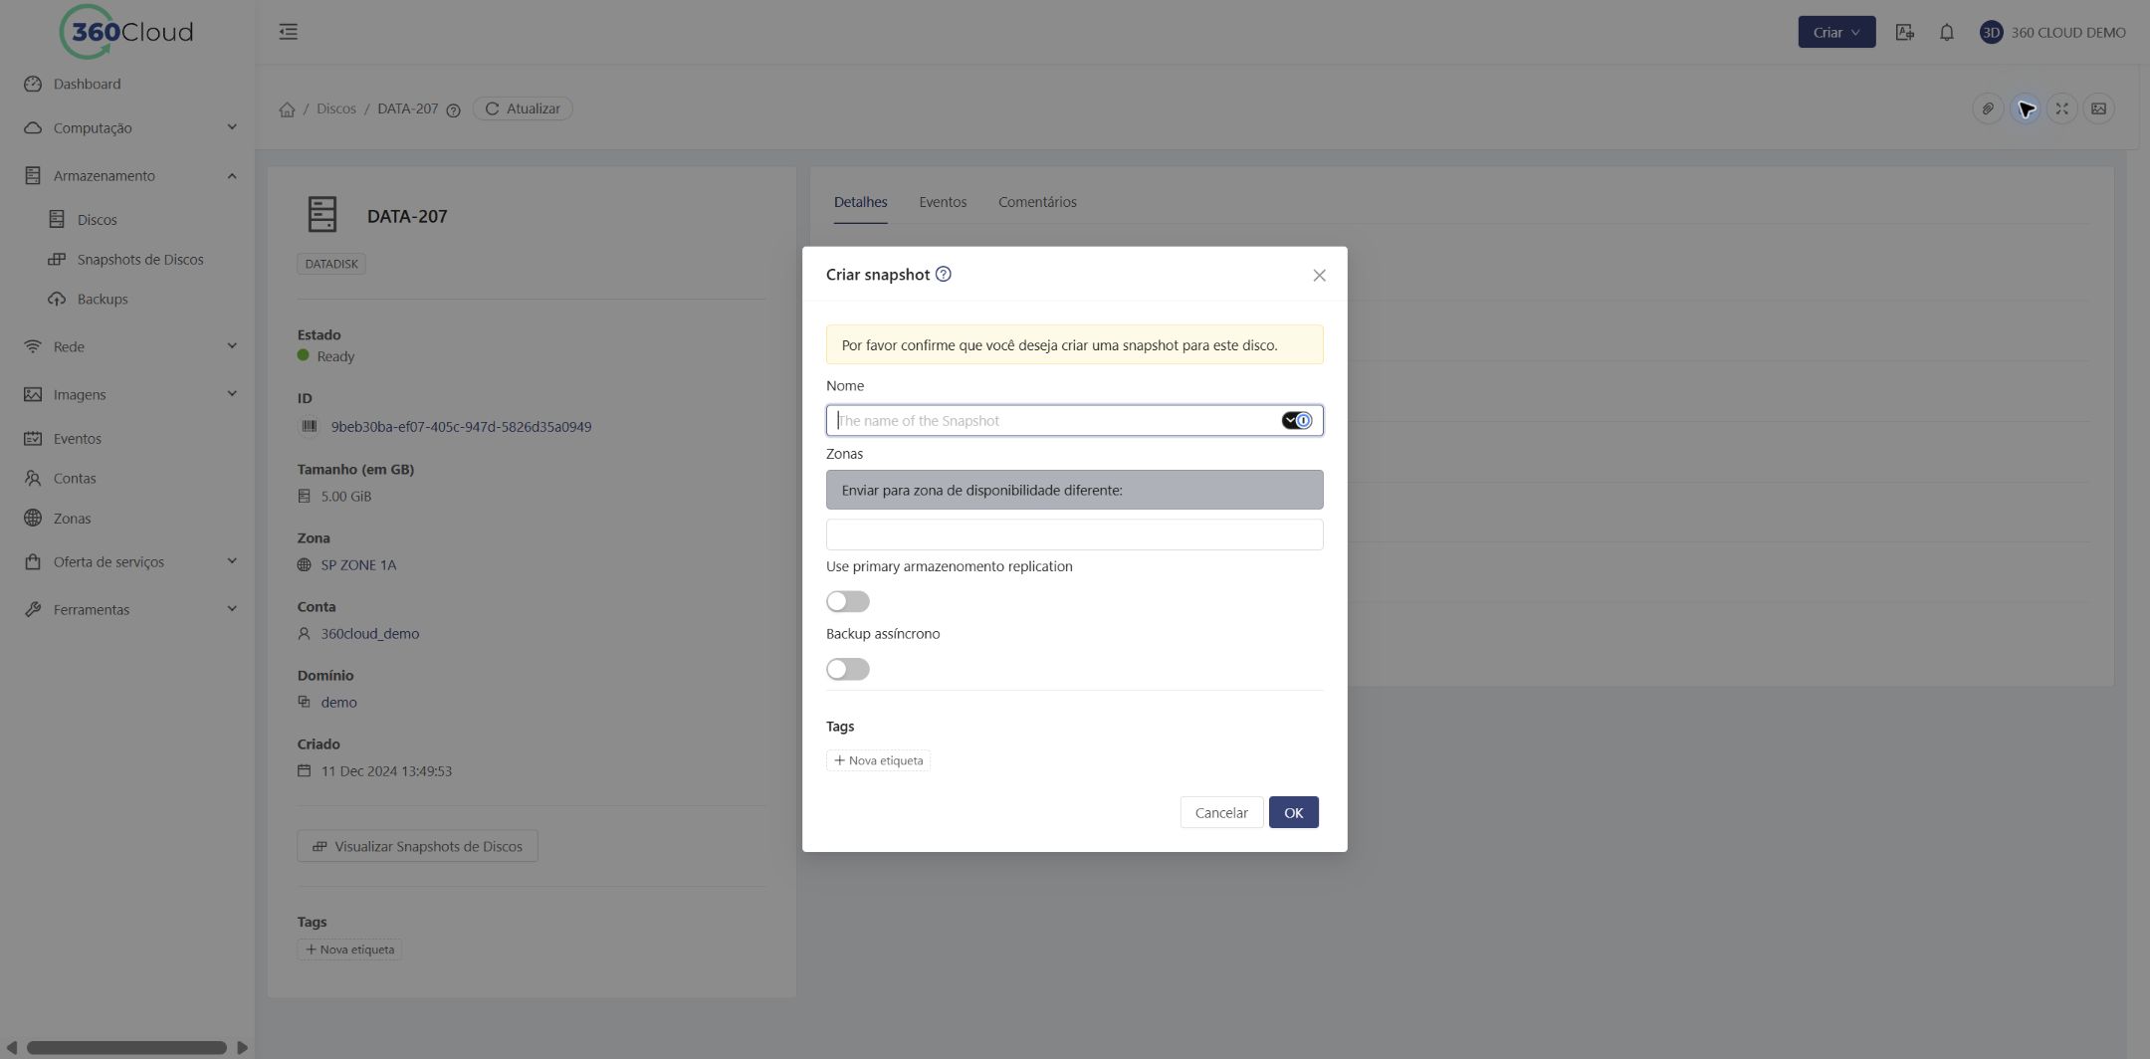The width and height of the screenshot is (2150, 1059).
Task: Click barcode icon next to disk ID
Action: [309, 426]
